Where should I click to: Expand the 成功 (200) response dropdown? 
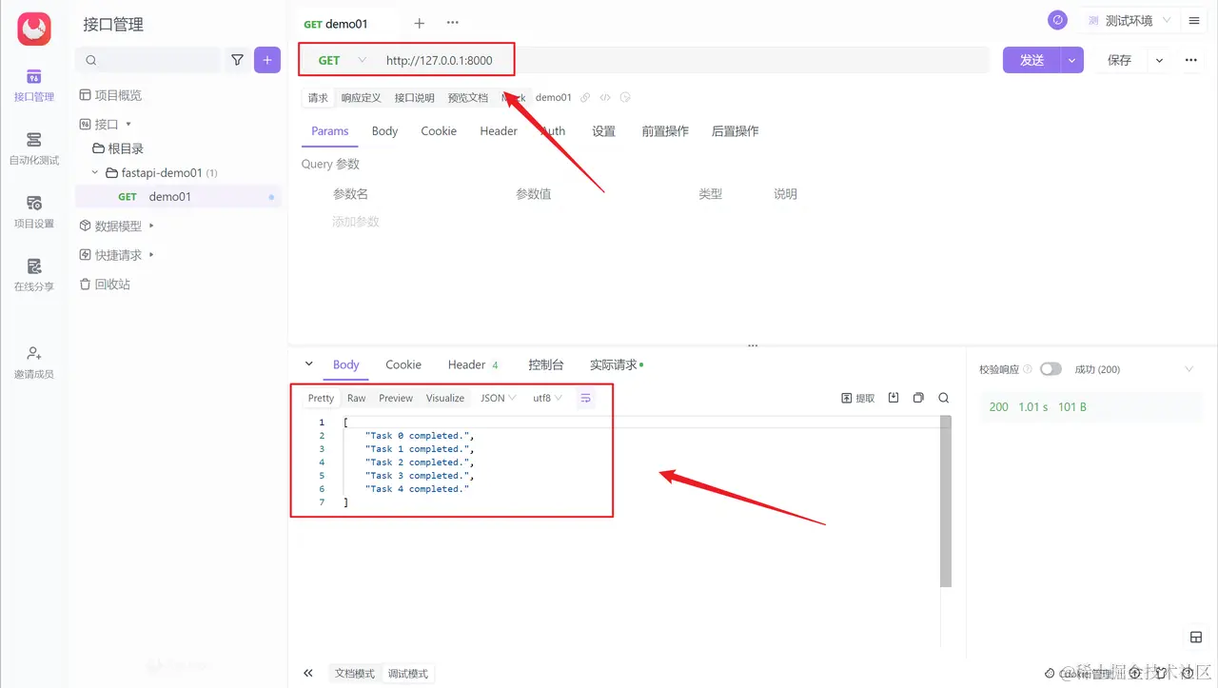click(x=1189, y=369)
